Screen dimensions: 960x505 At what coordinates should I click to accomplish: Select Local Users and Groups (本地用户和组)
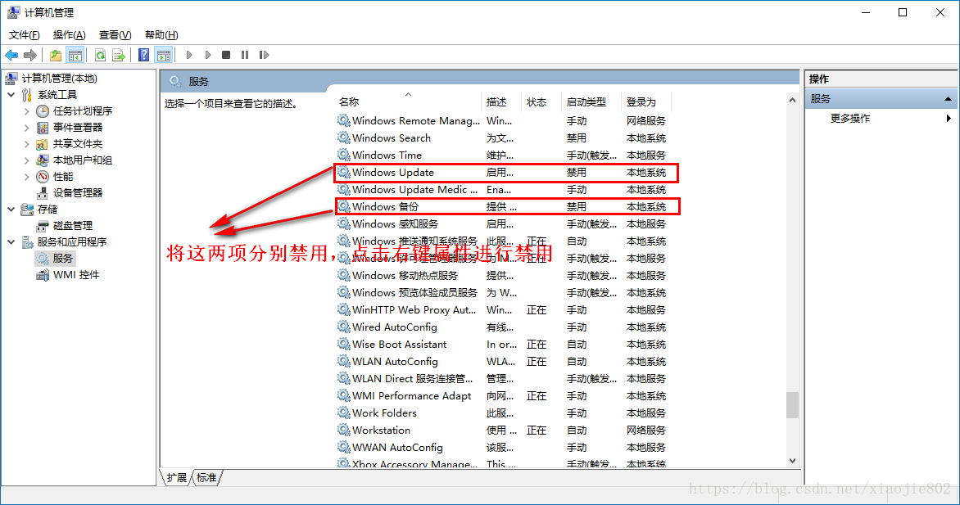[82, 160]
